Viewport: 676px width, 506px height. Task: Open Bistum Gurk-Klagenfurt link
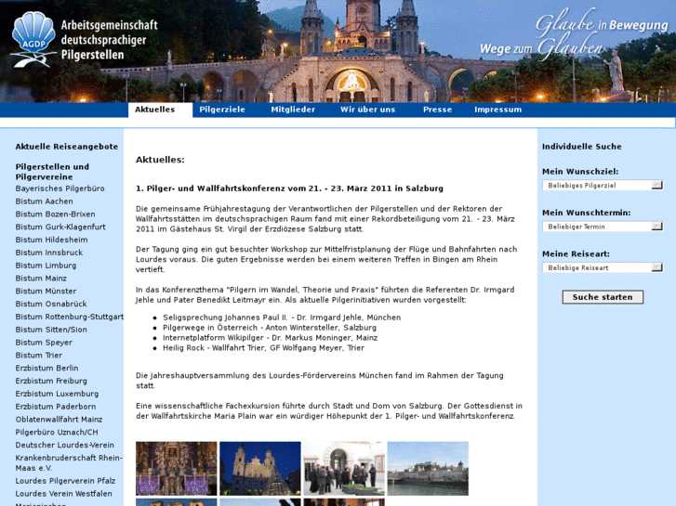(60, 227)
